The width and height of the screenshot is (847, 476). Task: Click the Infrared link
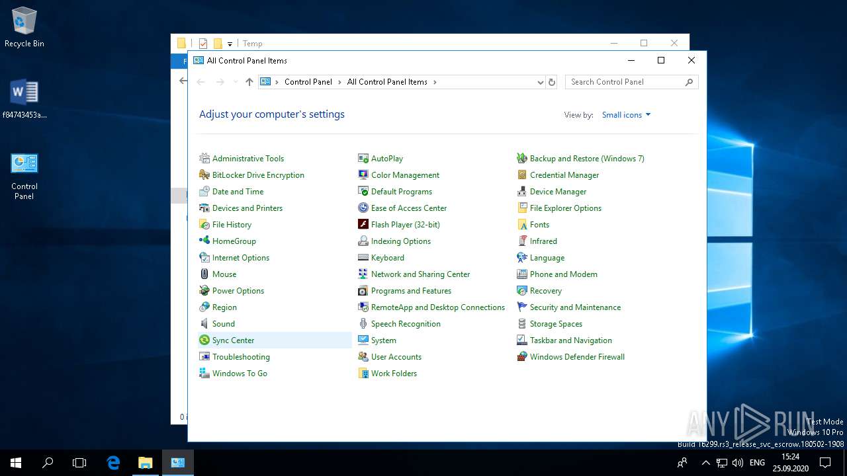coord(543,241)
